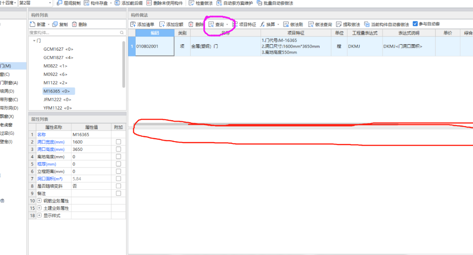Tick 附加 checkbox for 立樘距离 row
This screenshot has height=255, width=473.
(119, 171)
